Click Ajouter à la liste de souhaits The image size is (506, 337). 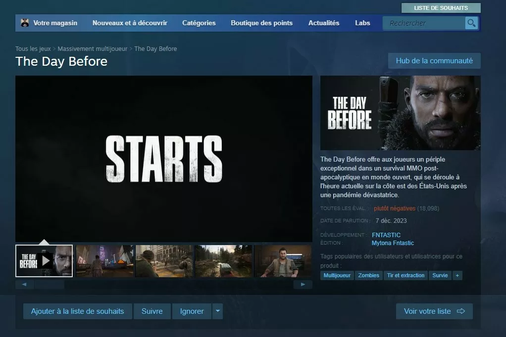click(77, 311)
